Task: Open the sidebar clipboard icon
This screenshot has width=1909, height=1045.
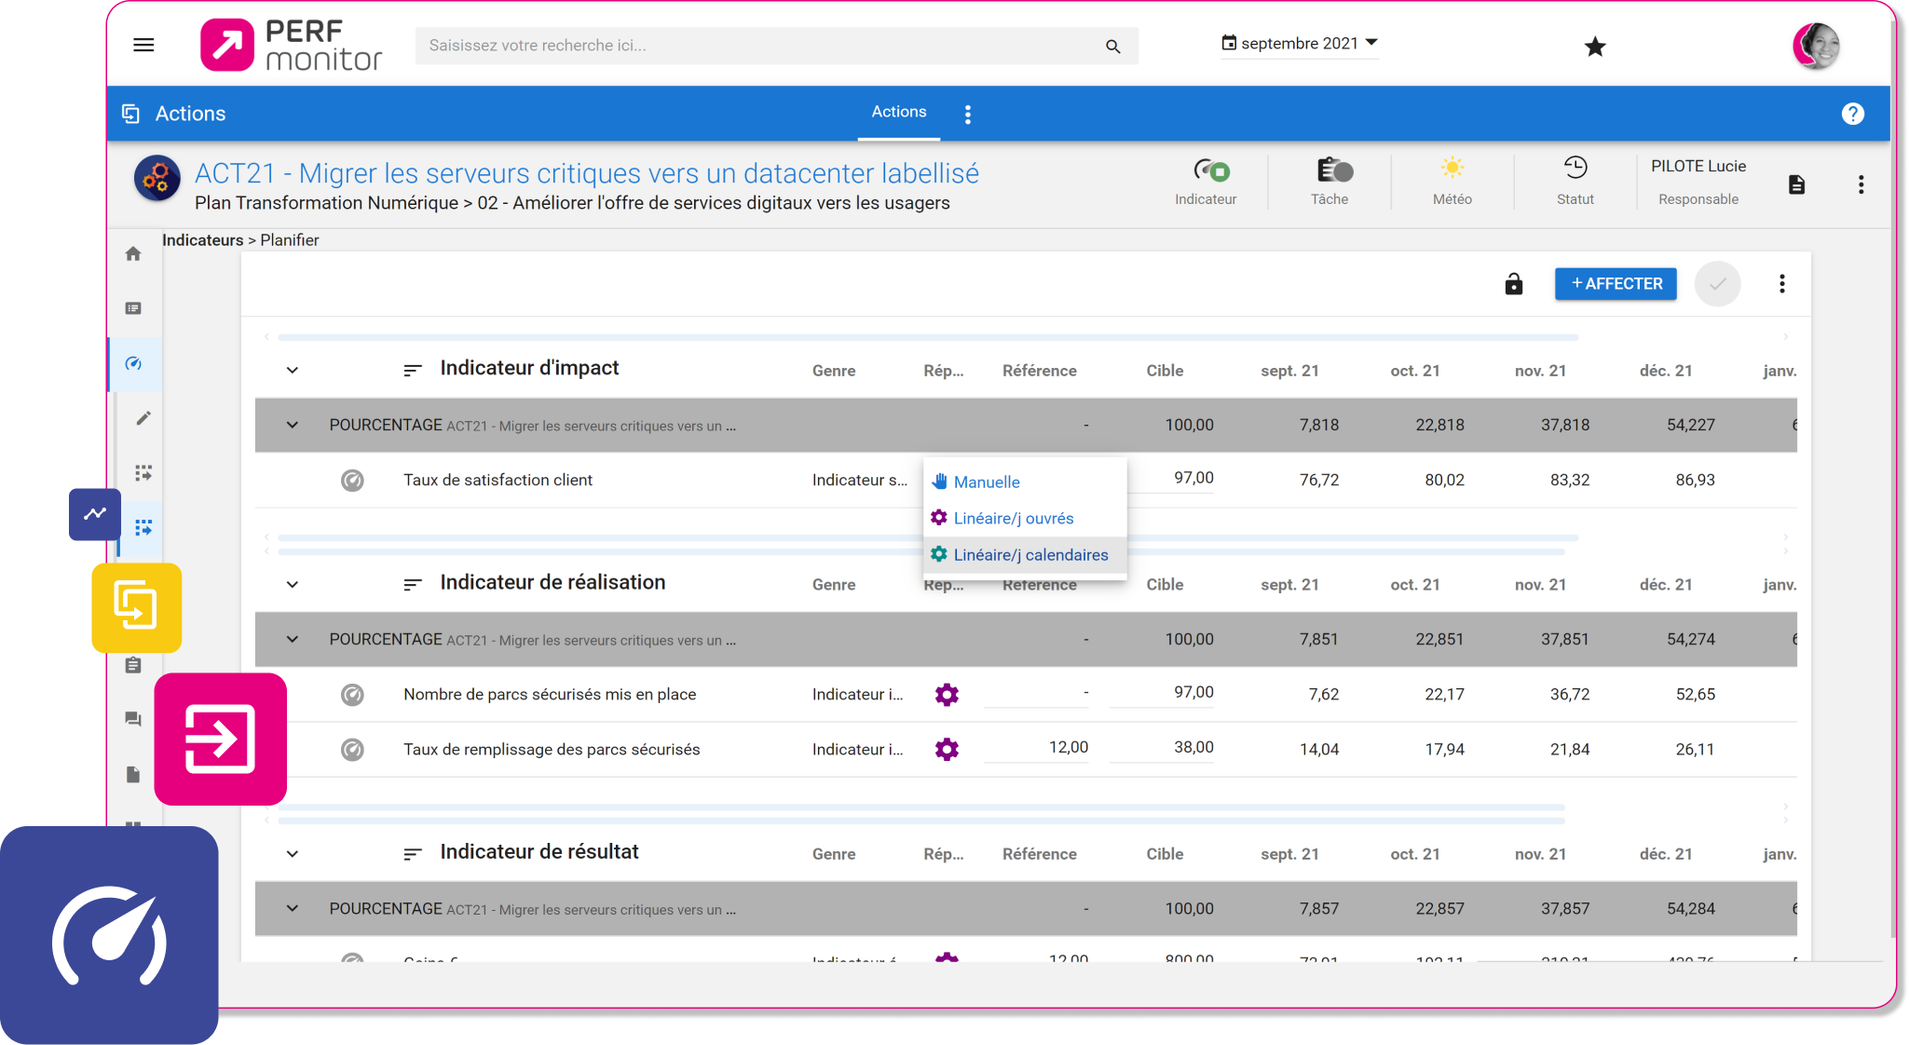Action: pyautogui.click(x=133, y=665)
